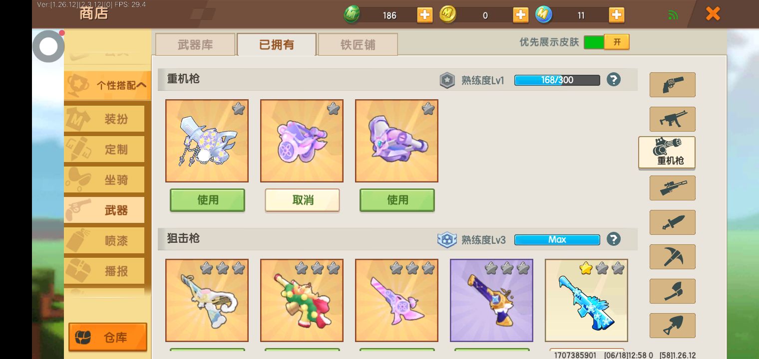Select the axe category icon
759x359 pixels.
click(x=672, y=291)
